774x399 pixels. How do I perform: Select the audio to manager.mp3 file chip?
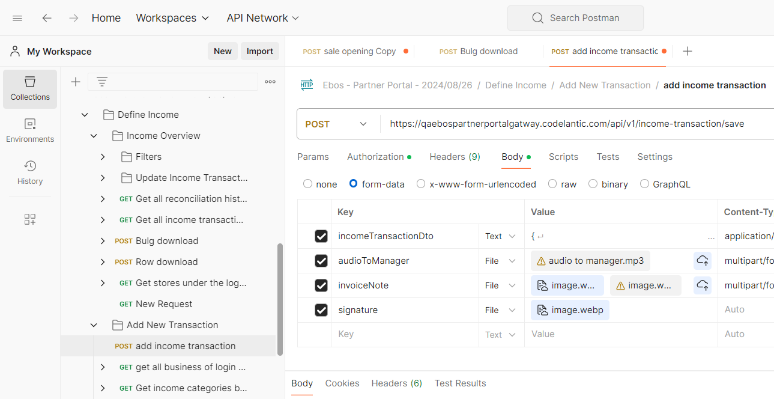tap(590, 261)
